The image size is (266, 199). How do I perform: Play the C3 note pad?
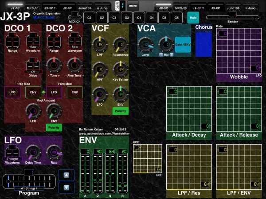click(114, 18)
